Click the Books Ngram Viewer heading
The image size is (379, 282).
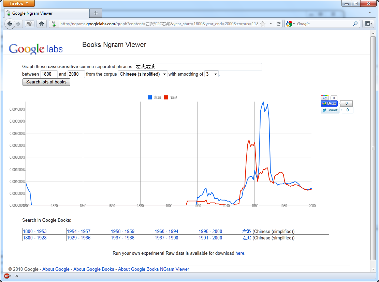[x=114, y=45]
